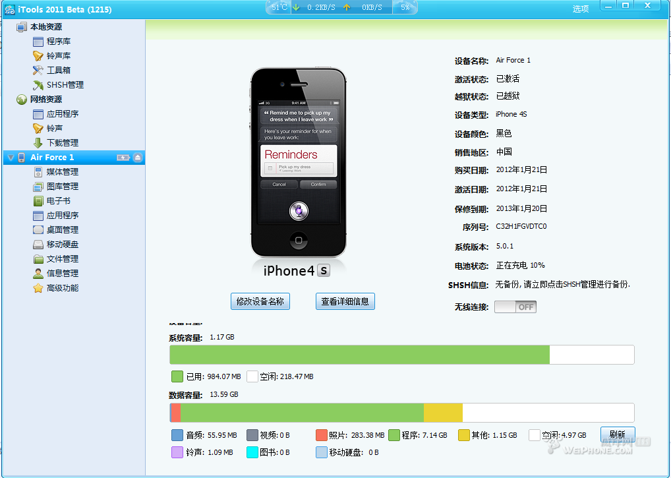The image size is (671, 478).
Task: Open the 选项 options menu
Action: click(x=581, y=9)
